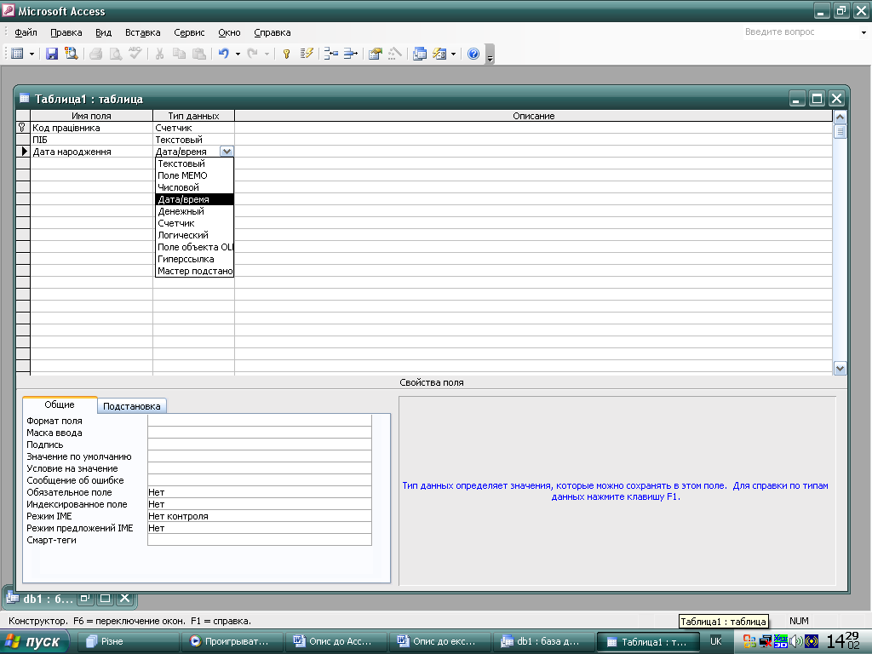
Task: Click the Маска ввода property field
Action: pyautogui.click(x=259, y=432)
